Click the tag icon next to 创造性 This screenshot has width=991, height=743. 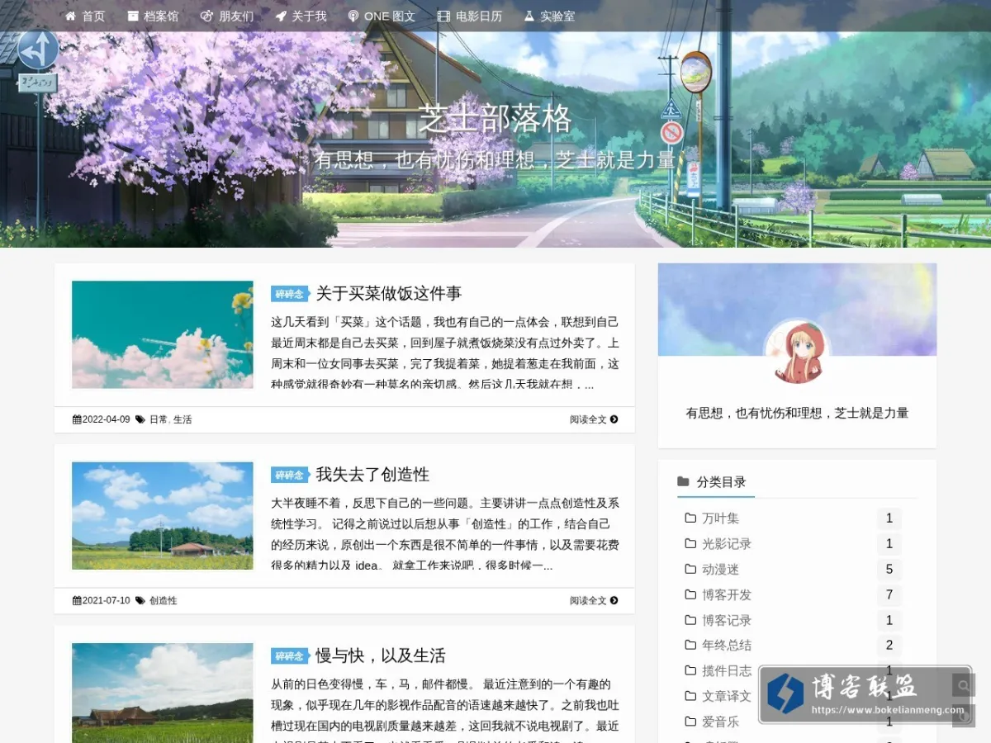140,600
